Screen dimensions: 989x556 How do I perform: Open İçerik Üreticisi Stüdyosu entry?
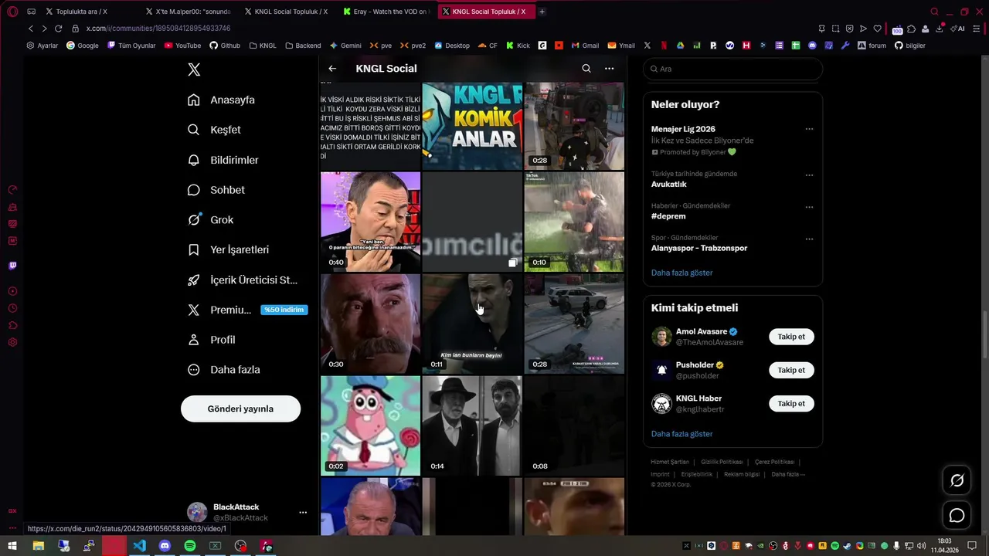tap(243, 280)
